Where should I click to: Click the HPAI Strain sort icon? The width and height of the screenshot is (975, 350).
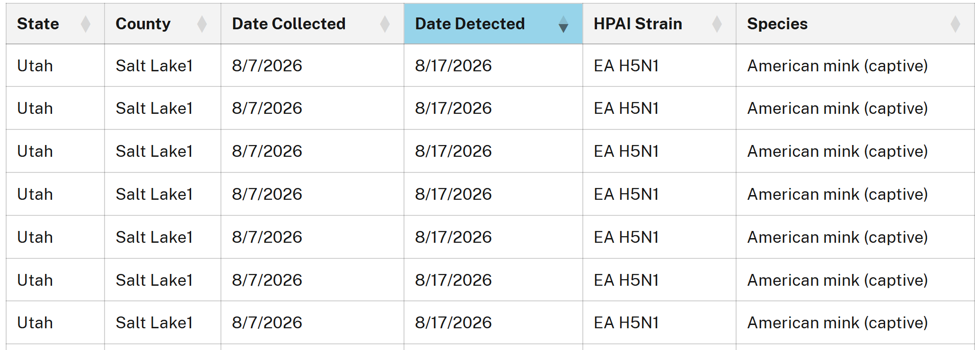pos(717,24)
